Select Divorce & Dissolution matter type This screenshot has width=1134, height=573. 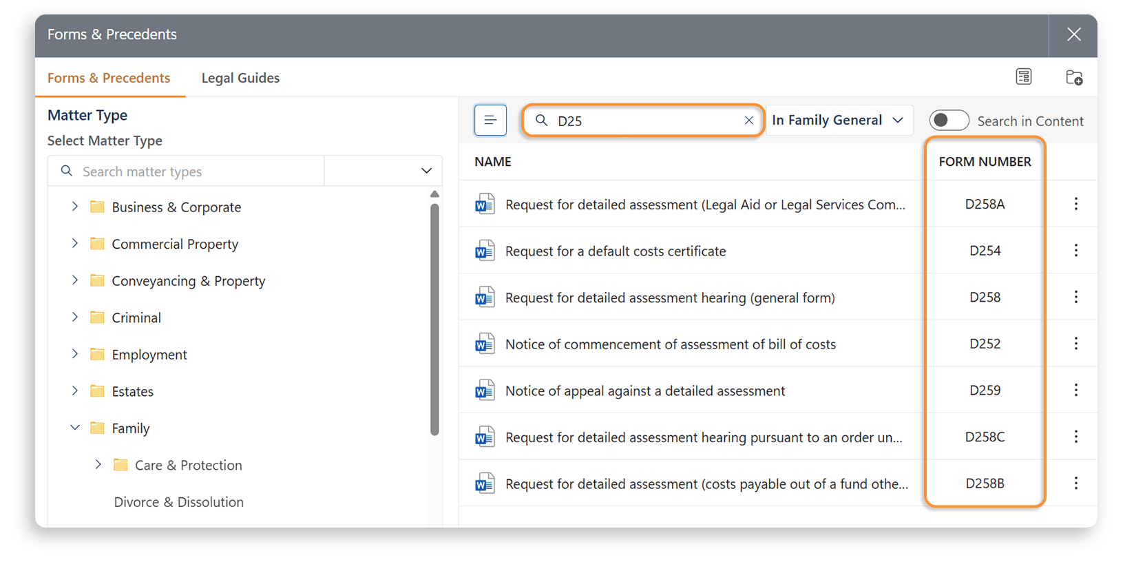coord(178,502)
